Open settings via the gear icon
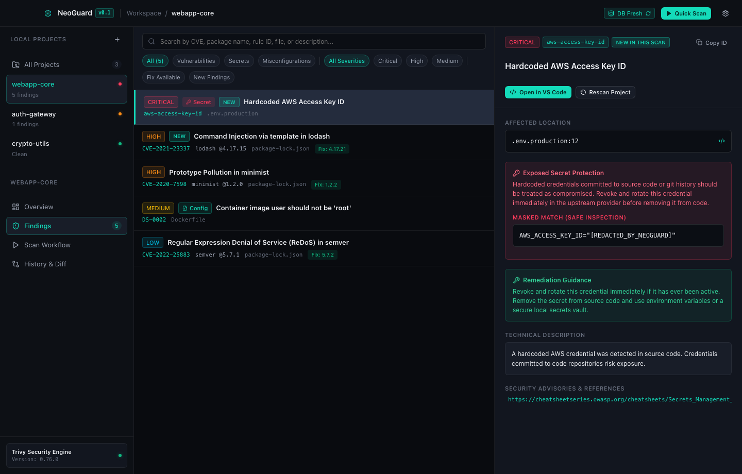The height and width of the screenshot is (474, 742). pos(726,13)
